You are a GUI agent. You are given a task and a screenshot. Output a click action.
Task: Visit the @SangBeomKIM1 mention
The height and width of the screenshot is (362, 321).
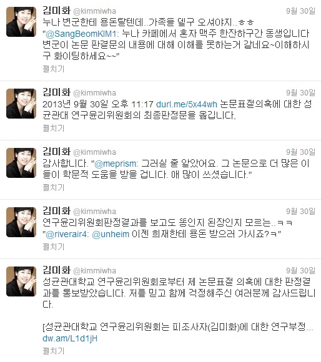click(x=82, y=34)
